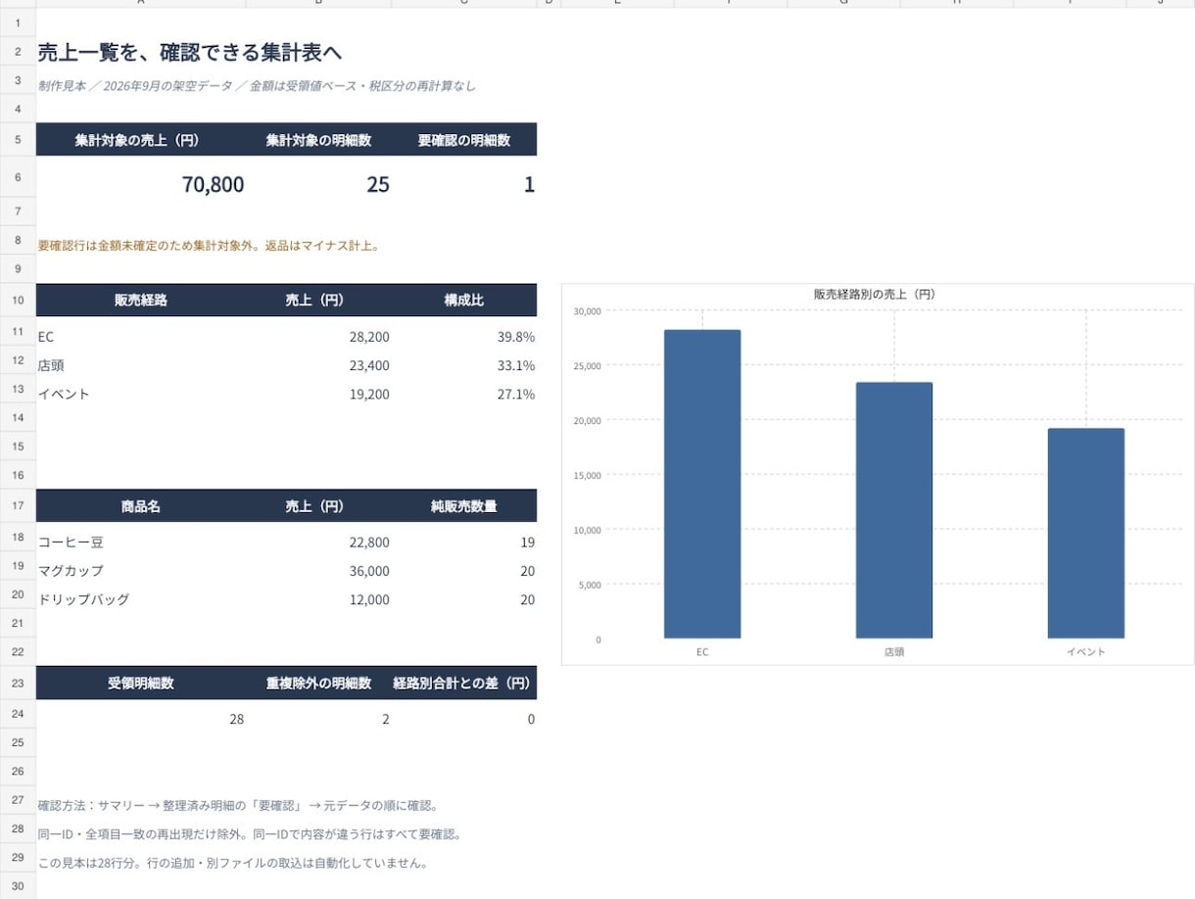Click the EC sales value 28,200
This screenshot has height=899, width=1195.
point(368,337)
